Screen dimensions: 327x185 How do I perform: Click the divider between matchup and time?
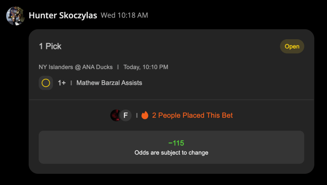[118, 67]
